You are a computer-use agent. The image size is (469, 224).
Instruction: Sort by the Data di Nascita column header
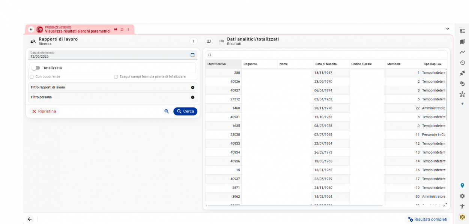click(331, 64)
